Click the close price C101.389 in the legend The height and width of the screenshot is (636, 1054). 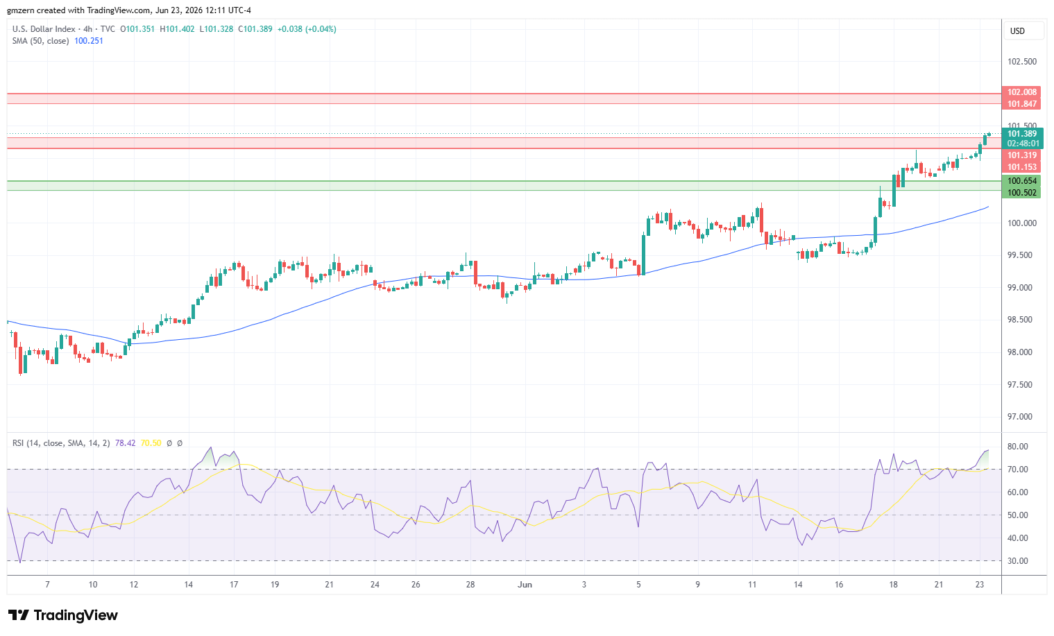click(255, 29)
